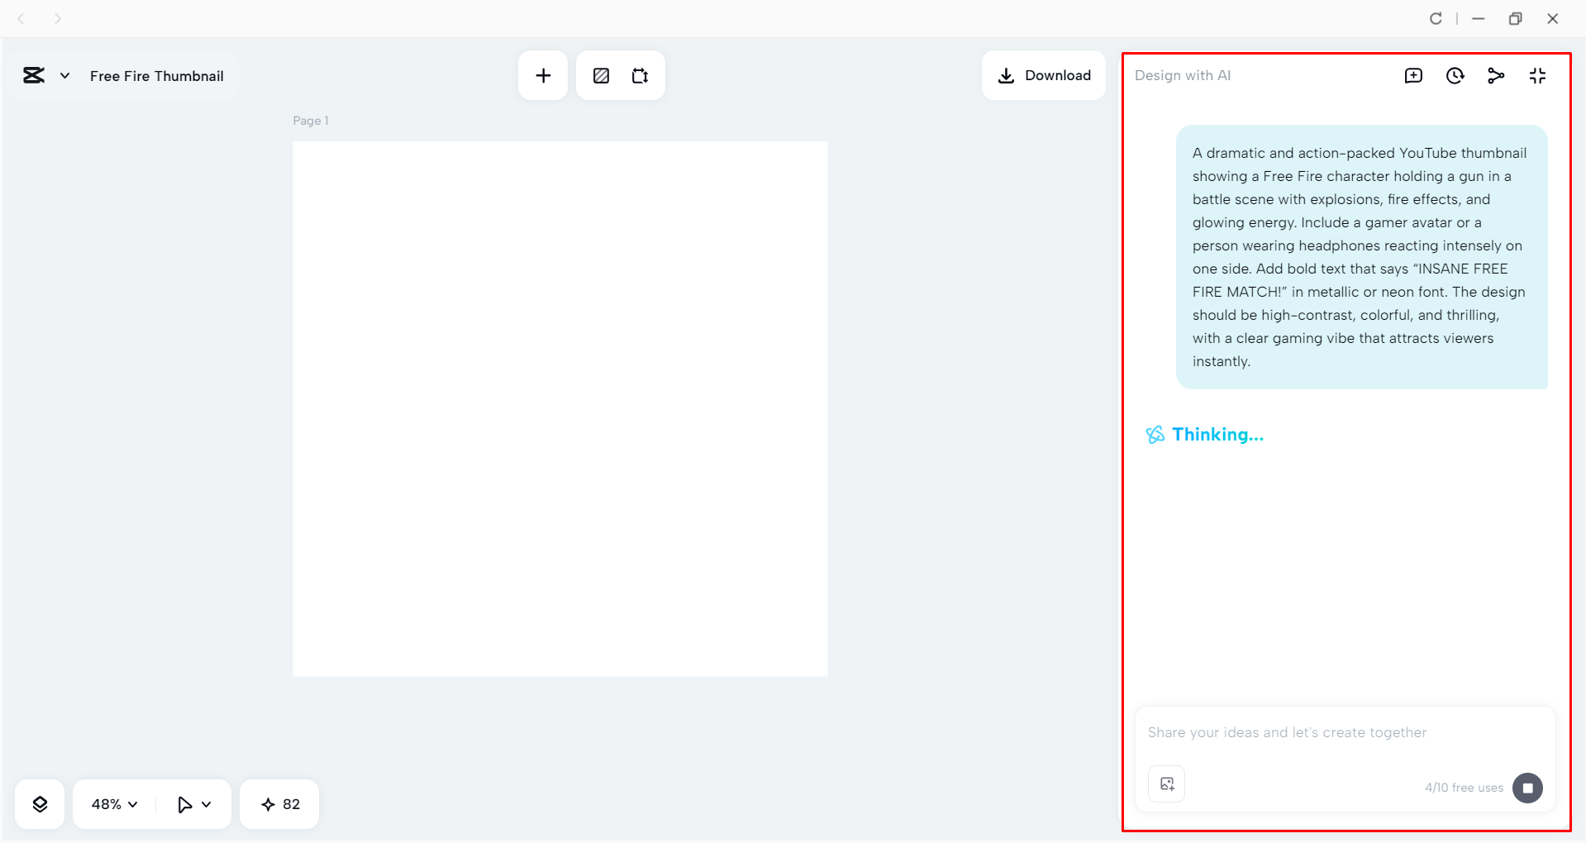The height and width of the screenshot is (843, 1586).
Task: Open the 48% zoom dropdown
Action: coord(114,804)
